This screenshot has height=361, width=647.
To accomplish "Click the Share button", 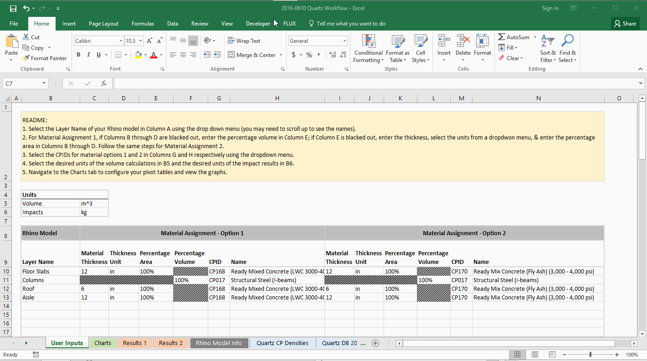I will (625, 24).
